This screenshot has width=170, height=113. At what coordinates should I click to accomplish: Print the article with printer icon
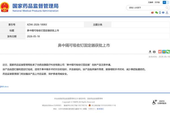coord(154,52)
